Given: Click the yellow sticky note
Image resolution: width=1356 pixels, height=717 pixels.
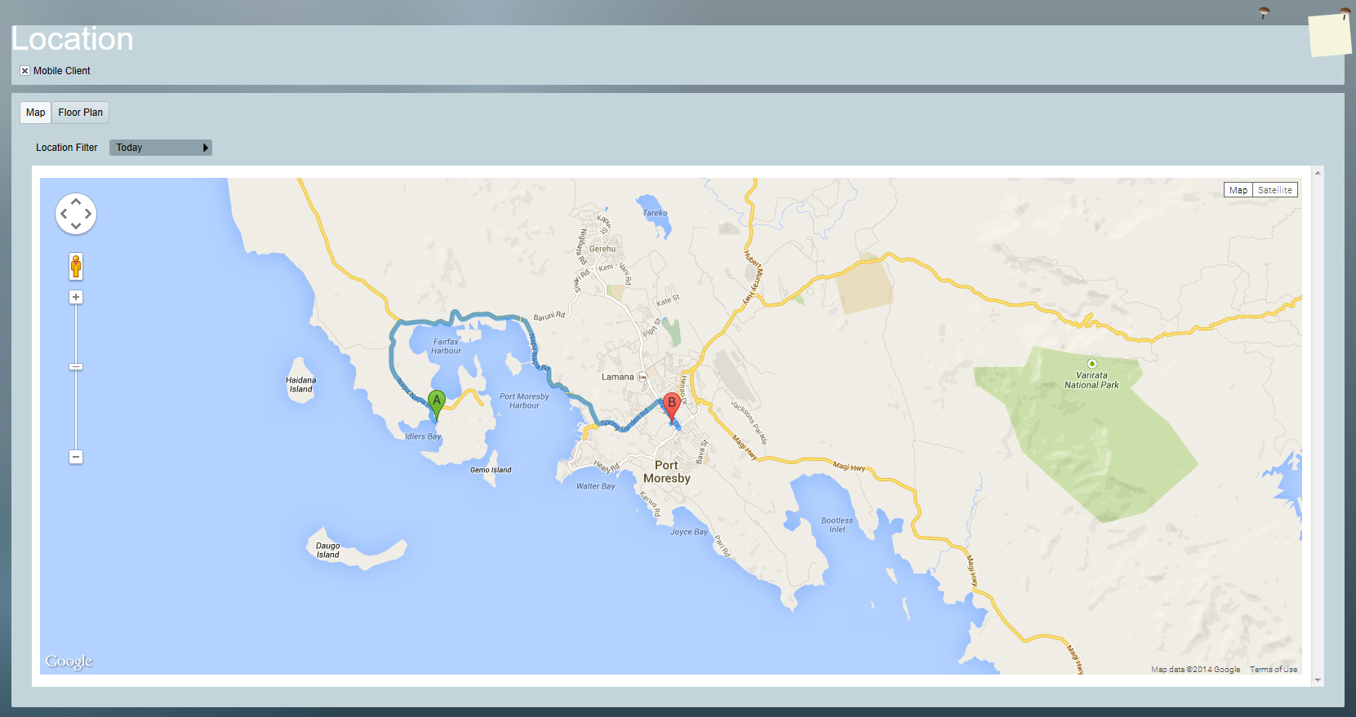Looking at the screenshot, I should pos(1330,35).
